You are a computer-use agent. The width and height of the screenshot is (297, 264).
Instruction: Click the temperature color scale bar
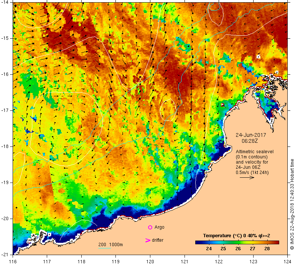click(237, 242)
